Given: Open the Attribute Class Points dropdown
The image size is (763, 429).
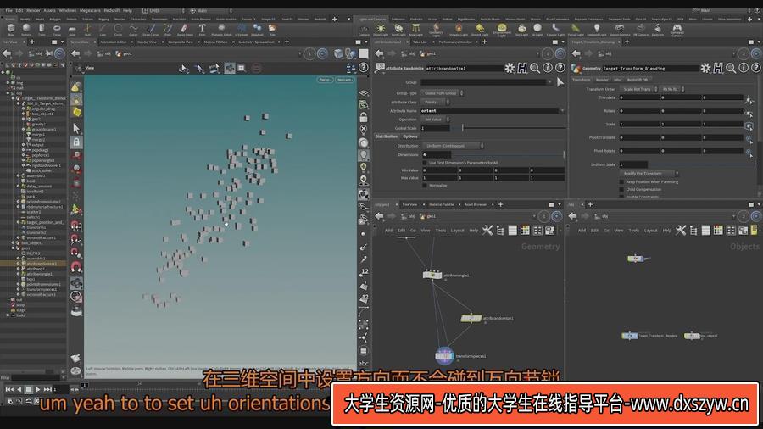Looking at the screenshot, I should [x=435, y=102].
